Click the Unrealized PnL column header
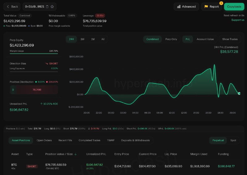 pyautogui.click(x=96, y=154)
